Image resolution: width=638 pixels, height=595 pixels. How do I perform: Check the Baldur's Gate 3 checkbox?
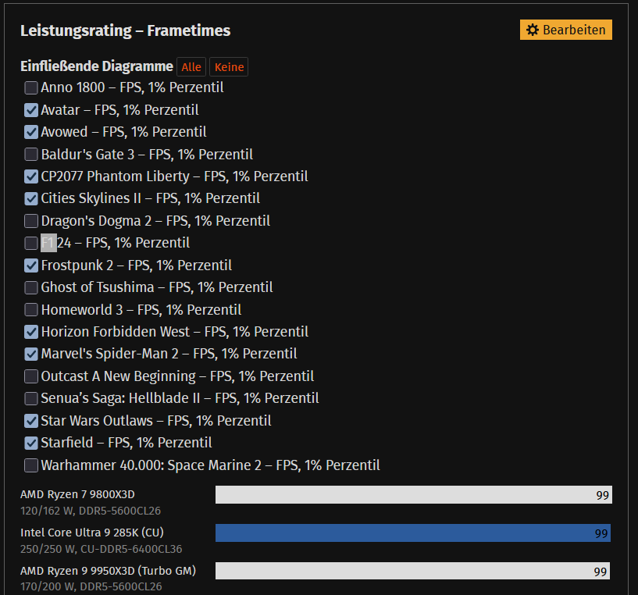(x=31, y=155)
